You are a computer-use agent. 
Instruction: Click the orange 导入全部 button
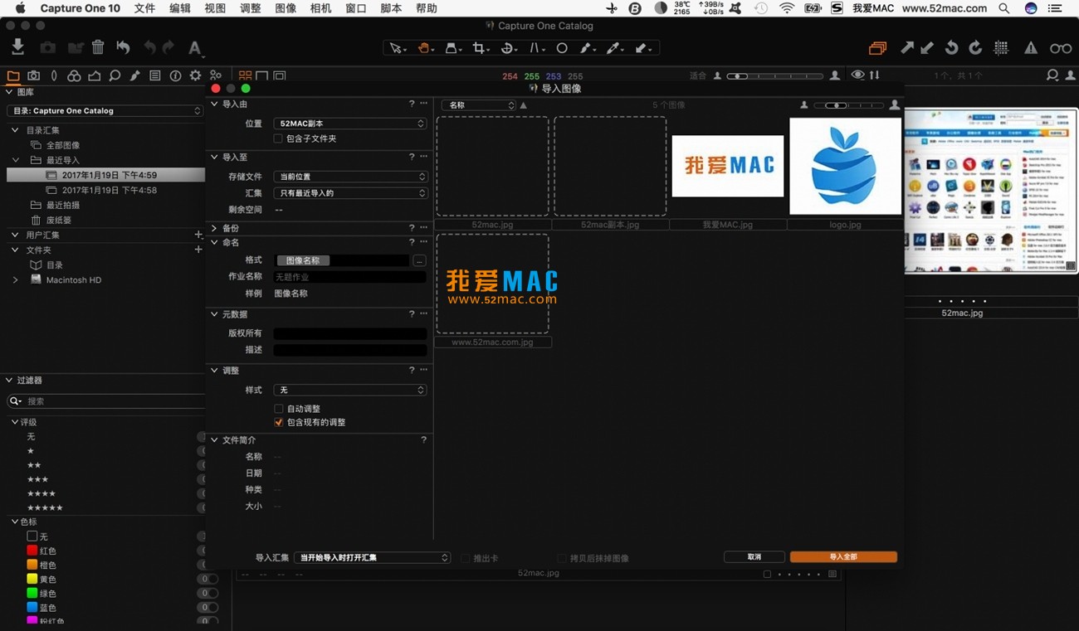tap(843, 557)
